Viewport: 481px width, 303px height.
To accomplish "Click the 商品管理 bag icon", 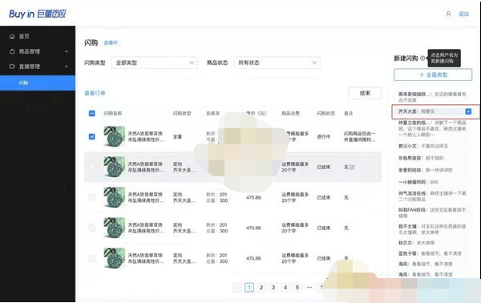I will [x=12, y=51].
